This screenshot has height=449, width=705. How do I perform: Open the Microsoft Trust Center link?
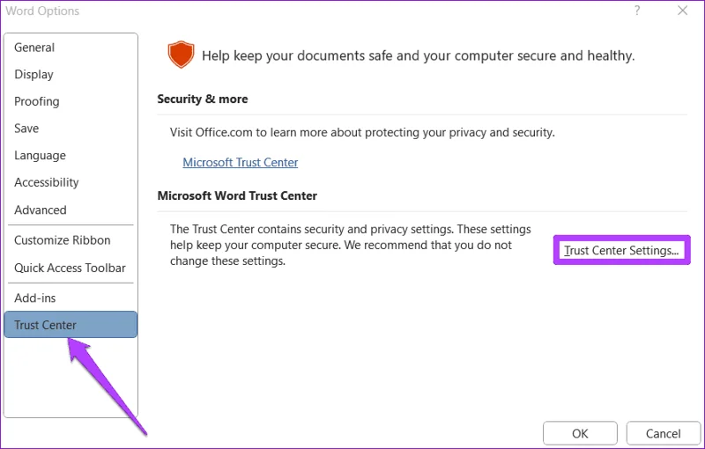(240, 162)
